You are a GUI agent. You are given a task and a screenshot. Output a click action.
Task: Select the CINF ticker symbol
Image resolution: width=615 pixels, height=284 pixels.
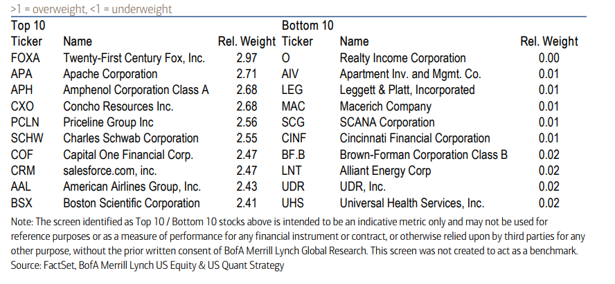(x=296, y=138)
